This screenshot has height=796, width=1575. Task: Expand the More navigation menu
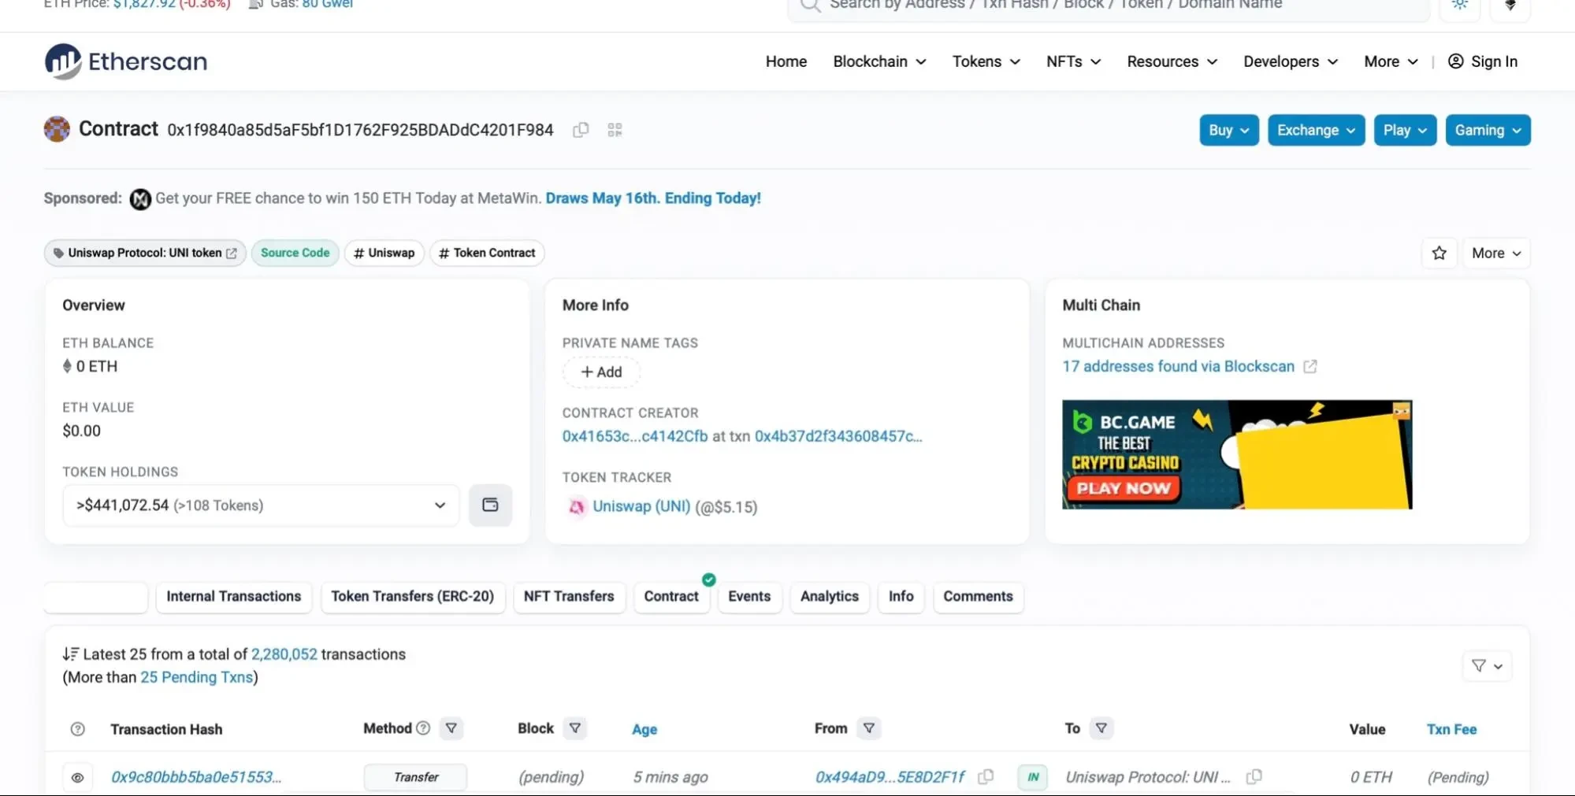point(1391,61)
